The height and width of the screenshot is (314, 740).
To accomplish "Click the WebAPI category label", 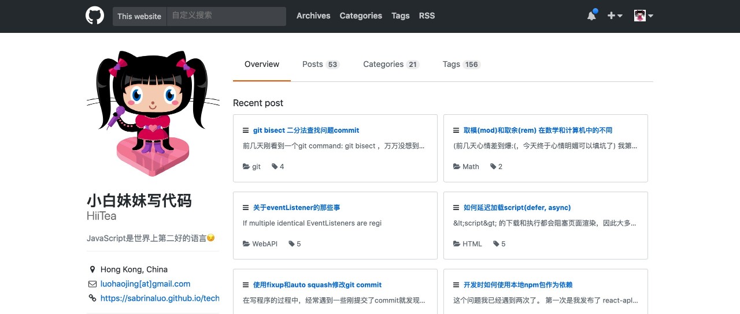I will pyautogui.click(x=265, y=244).
